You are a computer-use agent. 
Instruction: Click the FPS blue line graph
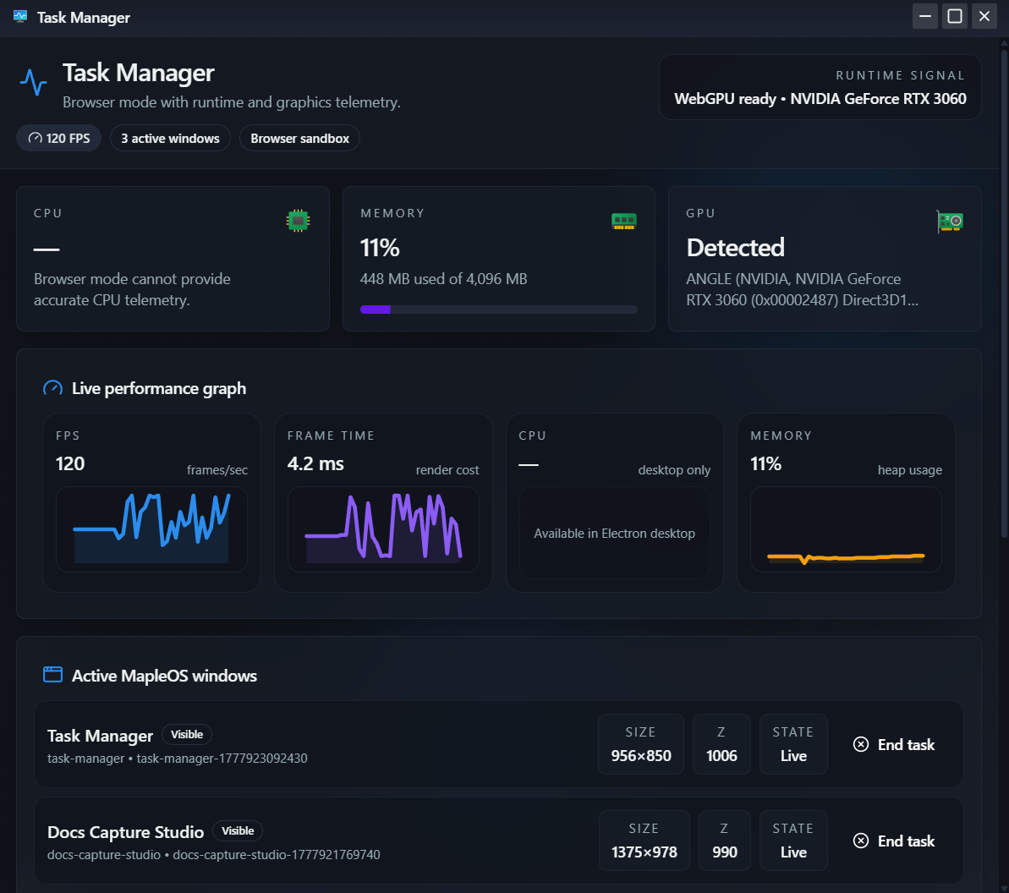152,529
